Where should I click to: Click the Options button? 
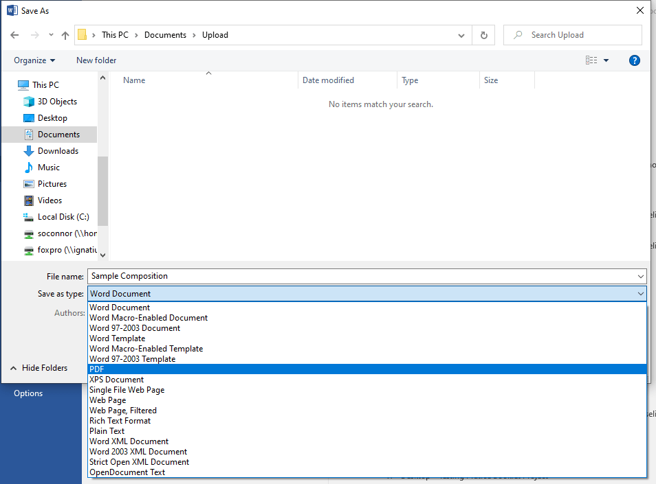tap(28, 393)
